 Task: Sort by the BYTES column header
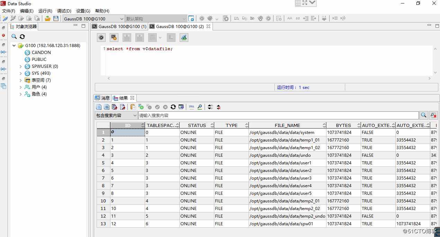(343, 125)
